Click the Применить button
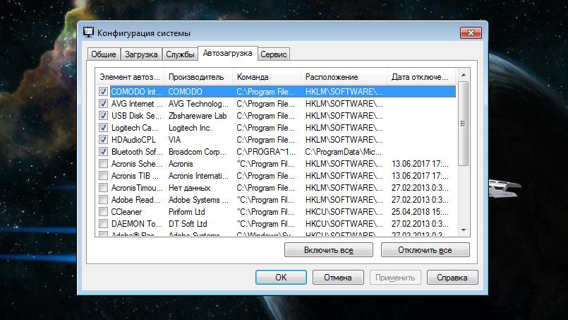Screen dimensions: 568x320 pyautogui.click(x=395, y=277)
